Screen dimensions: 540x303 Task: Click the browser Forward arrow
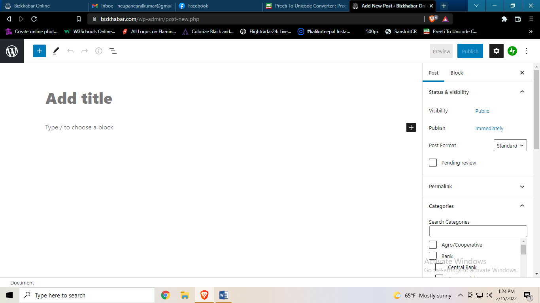tap(21, 19)
